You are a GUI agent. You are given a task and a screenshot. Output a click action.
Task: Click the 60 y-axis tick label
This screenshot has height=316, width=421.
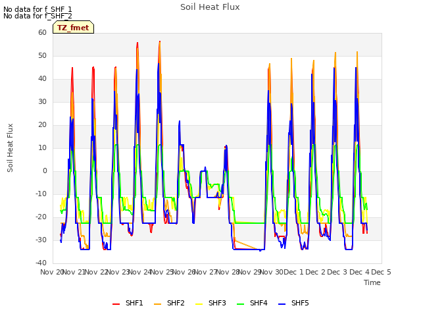pyautogui.click(x=42, y=32)
